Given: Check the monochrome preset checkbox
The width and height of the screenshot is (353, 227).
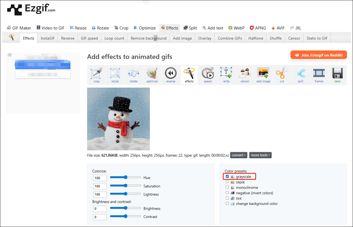Looking at the screenshot, I should 227,187.
